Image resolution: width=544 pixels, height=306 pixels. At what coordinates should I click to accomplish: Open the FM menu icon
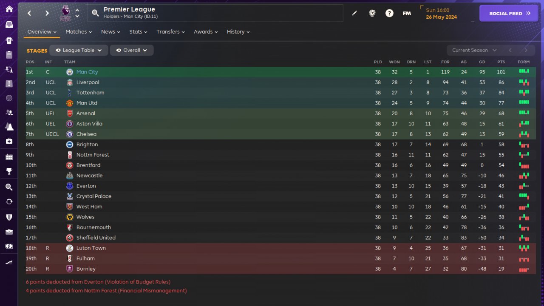(x=407, y=13)
